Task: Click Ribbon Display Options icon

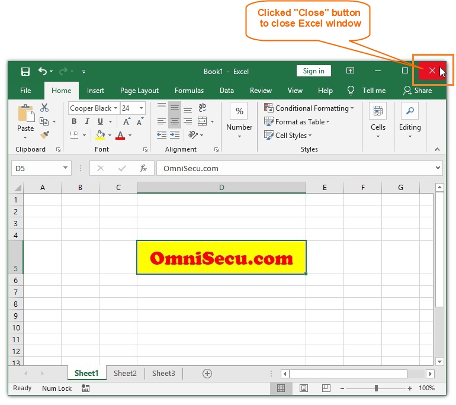Action: 350,70
